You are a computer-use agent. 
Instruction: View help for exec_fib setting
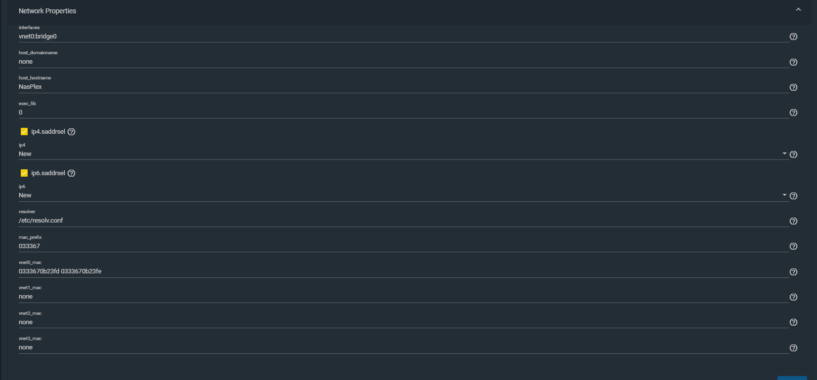click(793, 113)
